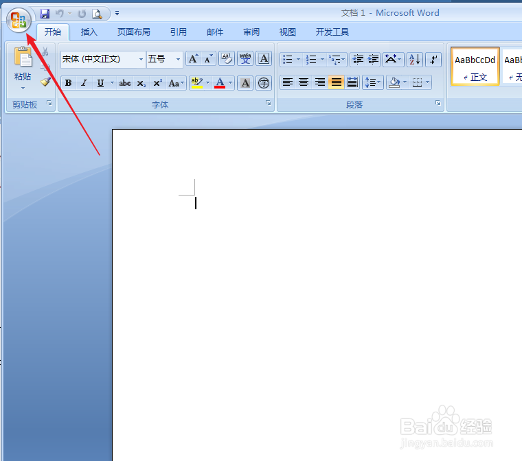Image resolution: width=522 pixels, height=461 pixels.
Task: Apply distributed alignment
Action: point(352,82)
